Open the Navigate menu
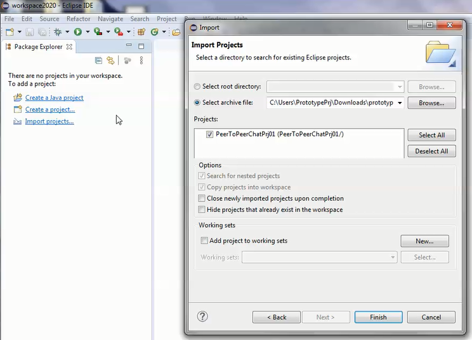The height and width of the screenshot is (340, 472). click(110, 18)
